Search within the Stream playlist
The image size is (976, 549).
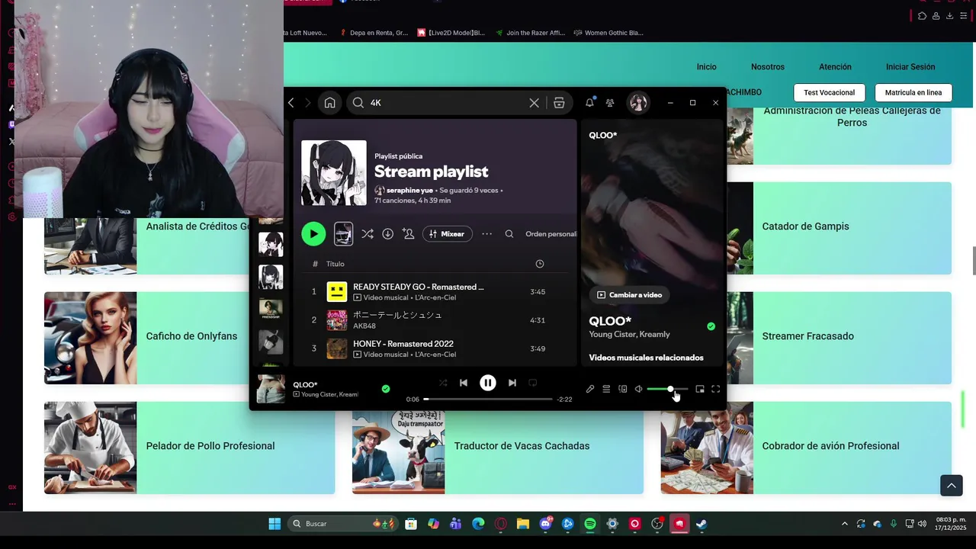[509, 234]
